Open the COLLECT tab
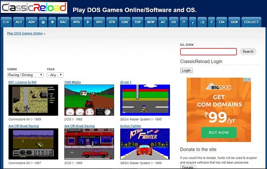Screen dimensions: 267x169 tap(251, 22)
